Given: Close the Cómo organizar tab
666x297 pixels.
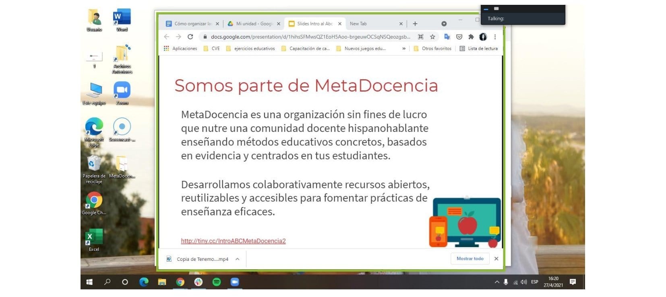Looking at the screenshot, I should 217,24.
